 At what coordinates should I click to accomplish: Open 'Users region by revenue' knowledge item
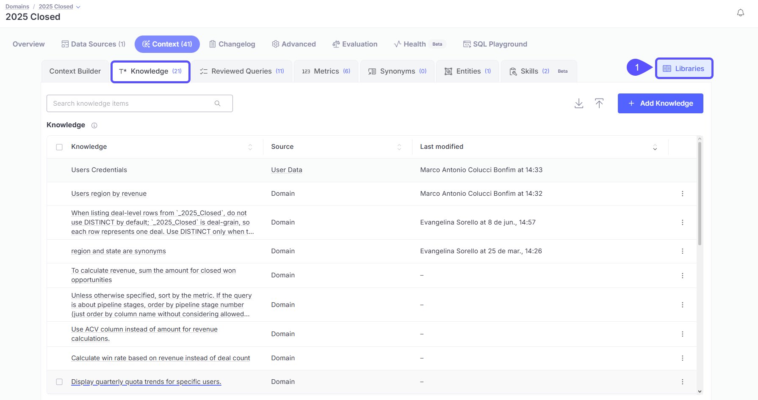point(109,194)
